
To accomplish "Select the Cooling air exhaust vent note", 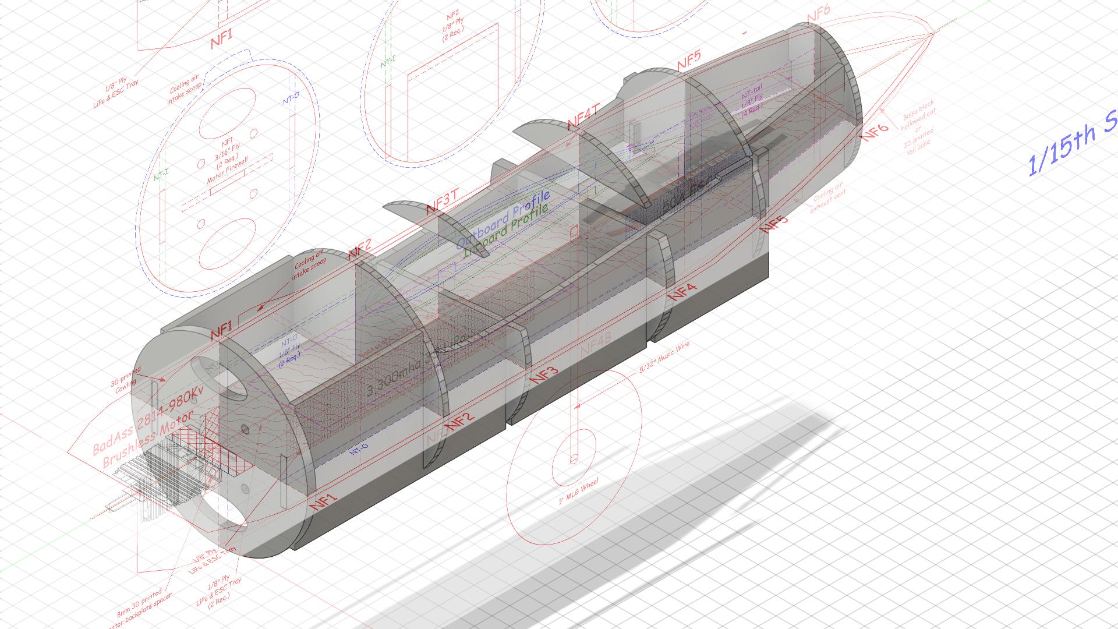I will pyautogui.click(x=828, y=197).
